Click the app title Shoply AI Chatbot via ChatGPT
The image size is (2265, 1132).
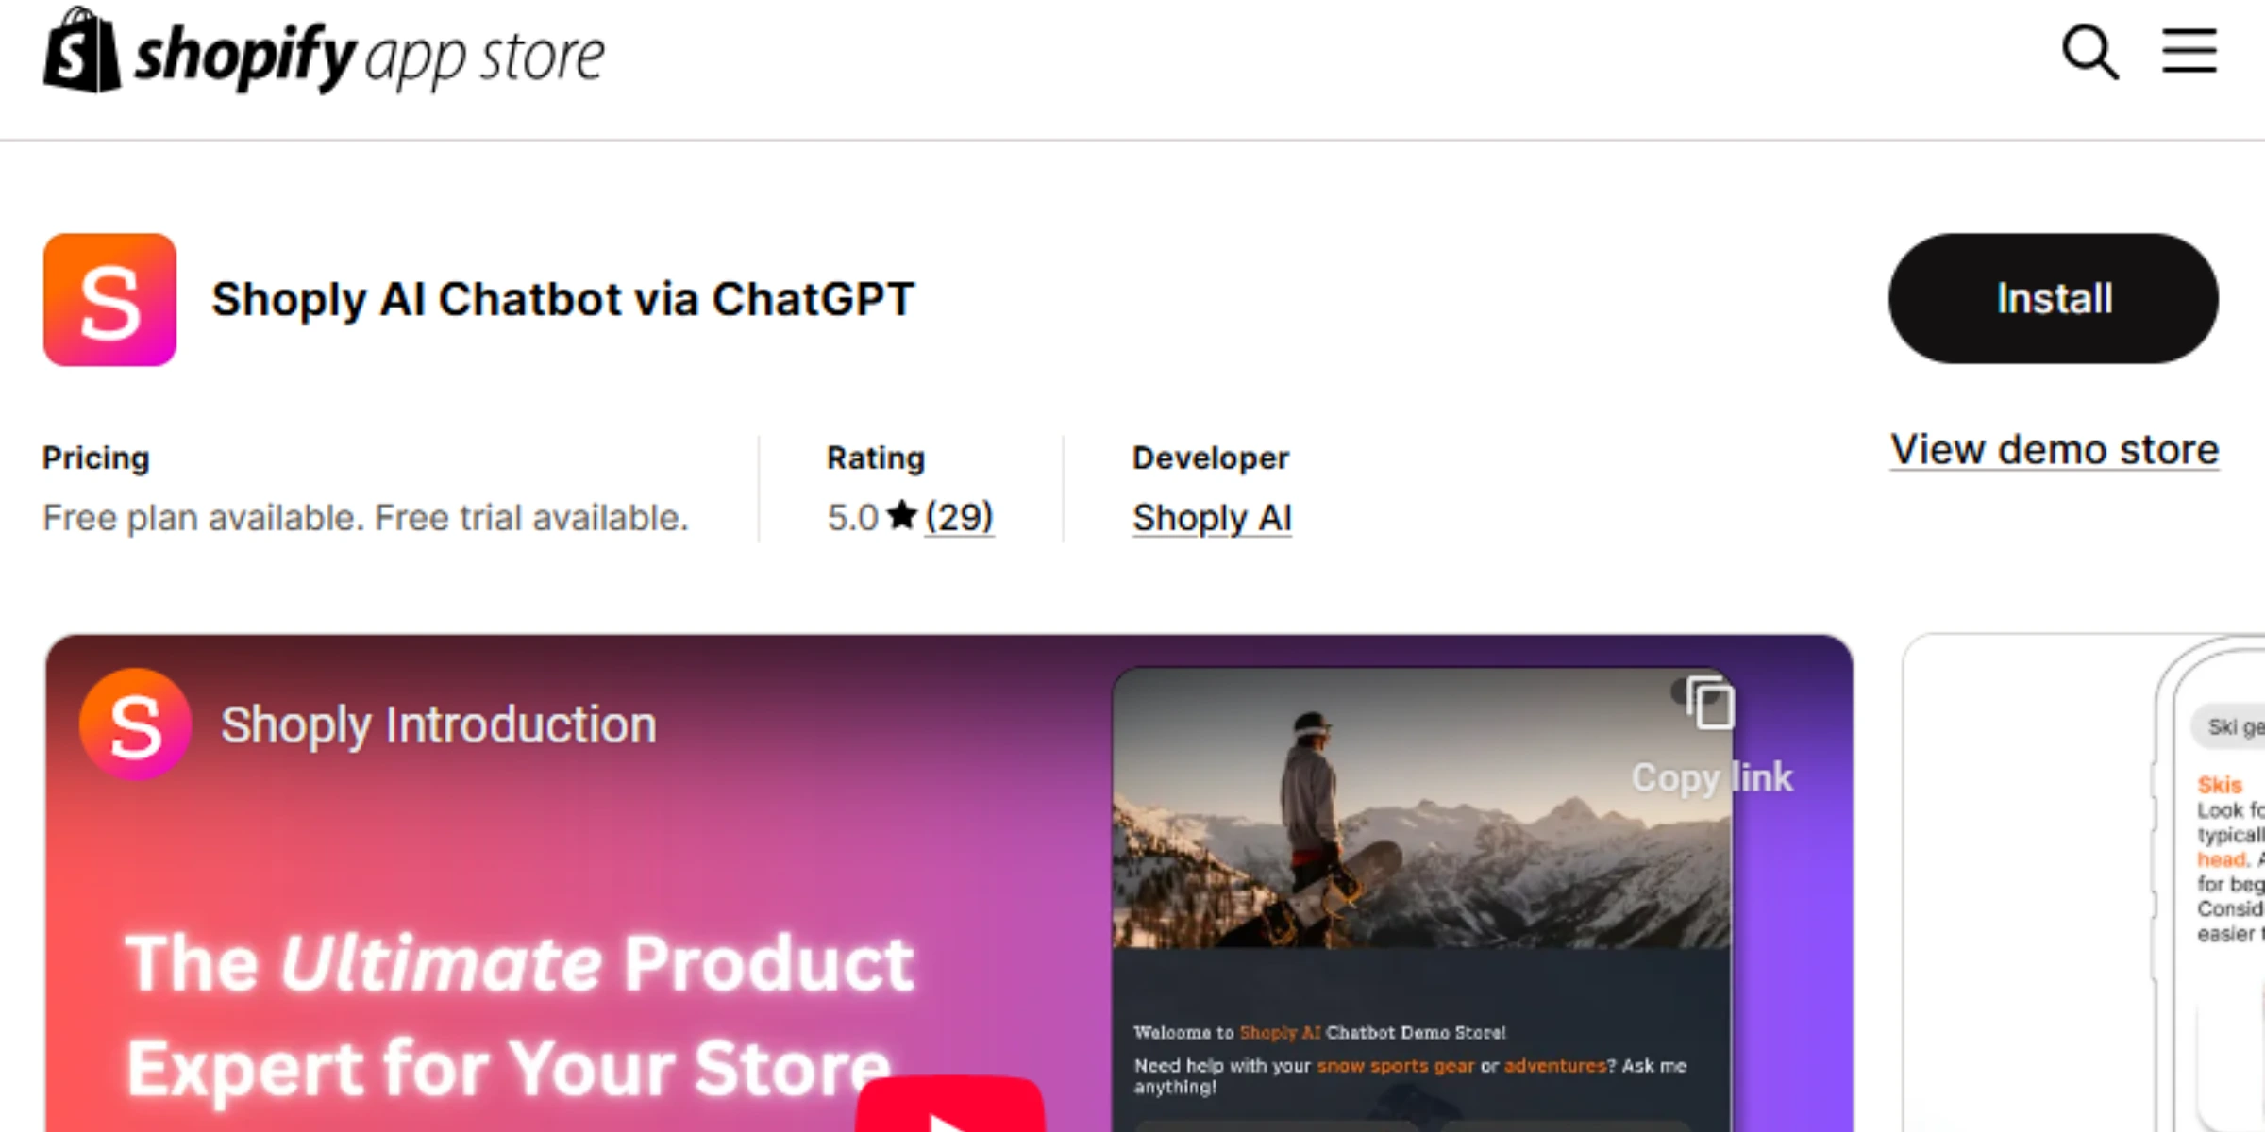pos(562,300)
